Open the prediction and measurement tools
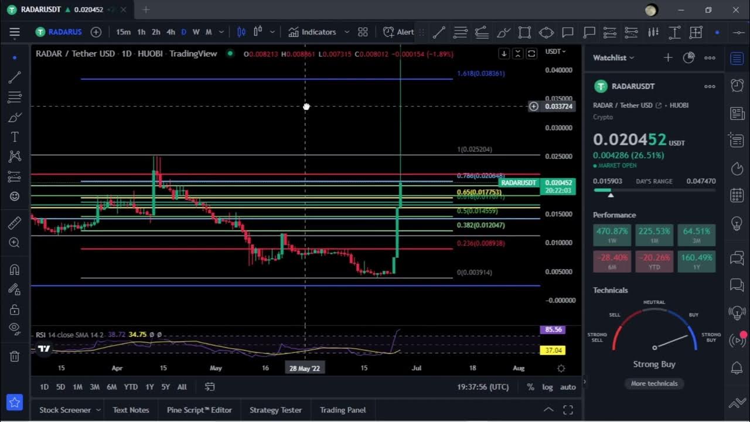750x422 pixels. [x=15, y=176]
